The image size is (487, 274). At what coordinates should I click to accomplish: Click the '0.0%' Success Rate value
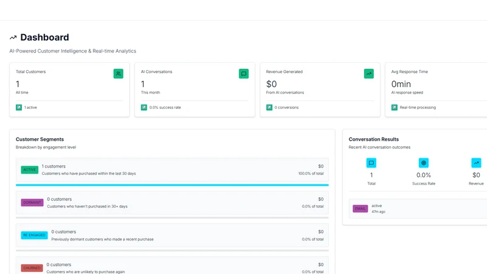(x=424, y=175)
